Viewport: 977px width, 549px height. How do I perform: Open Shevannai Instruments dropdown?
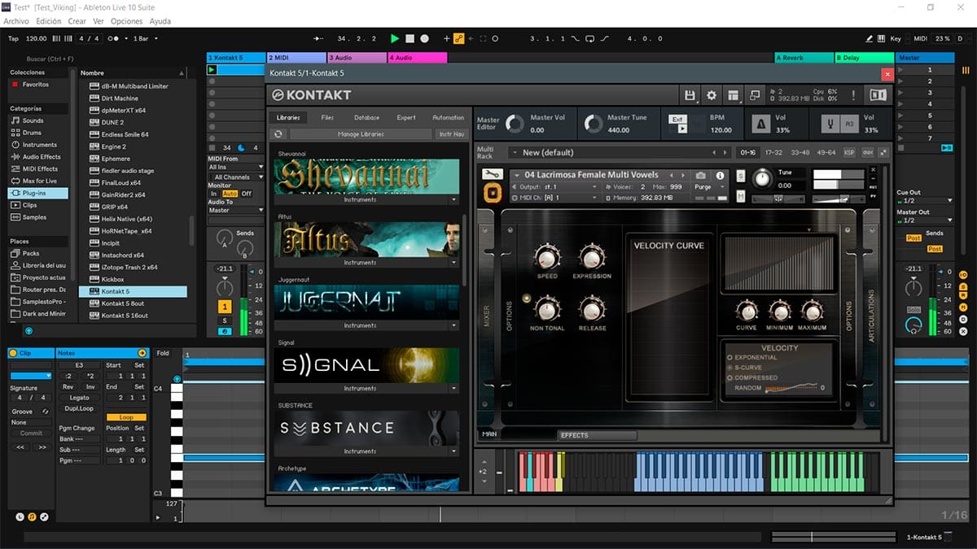454,199
